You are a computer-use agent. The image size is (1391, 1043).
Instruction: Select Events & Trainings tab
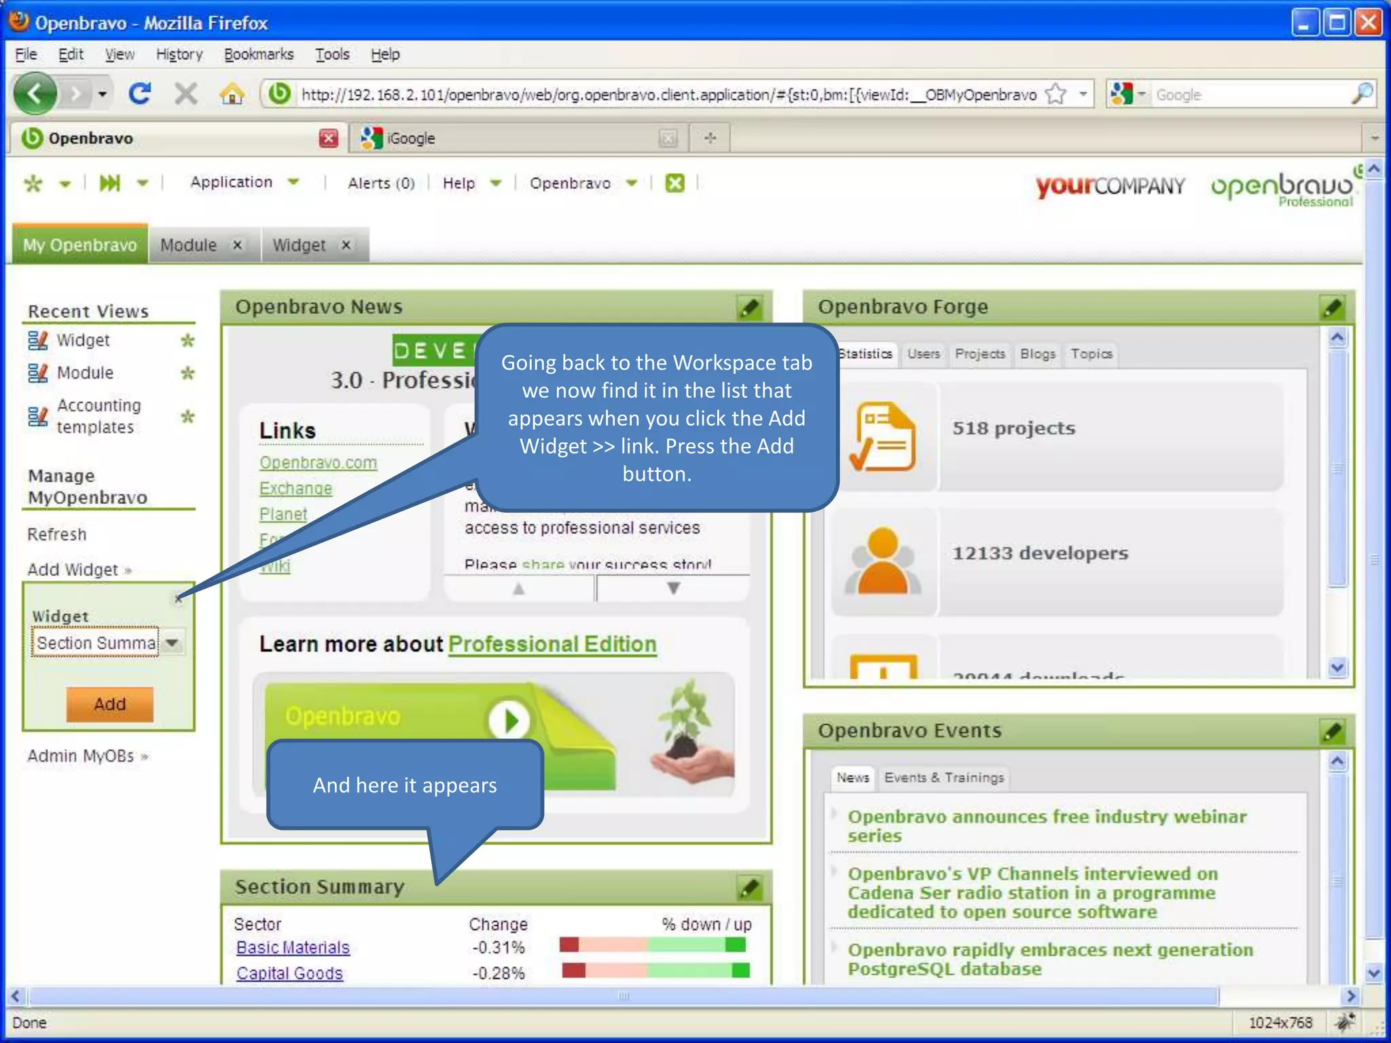(x=944, y=778)
